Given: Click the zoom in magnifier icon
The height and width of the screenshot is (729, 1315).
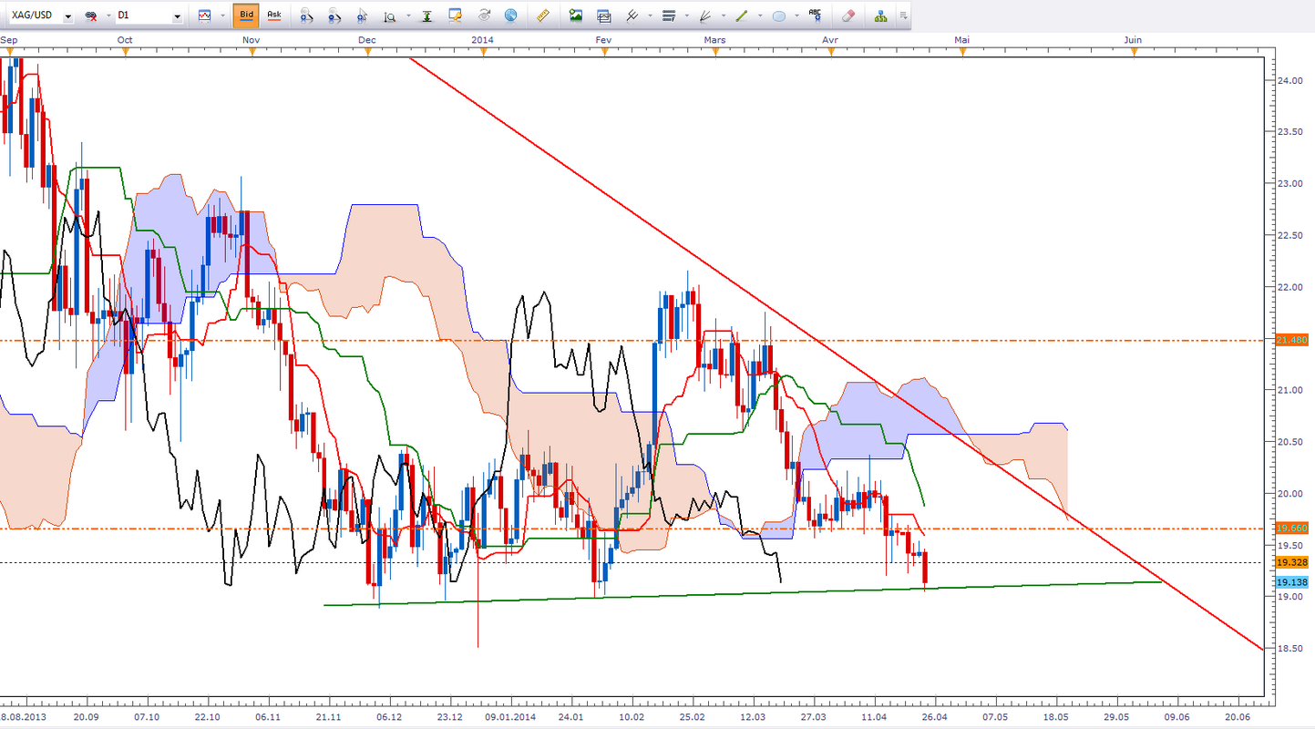Looking at the screenshot, I should click(306, 15).
